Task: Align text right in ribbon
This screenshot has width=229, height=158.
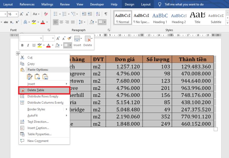Action: pos(67,22)
